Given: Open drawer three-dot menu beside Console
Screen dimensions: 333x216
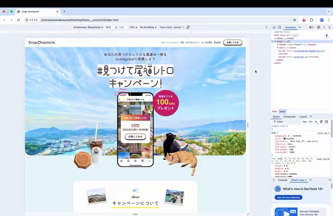Looking at the screenshot, I should click(274, 180).
